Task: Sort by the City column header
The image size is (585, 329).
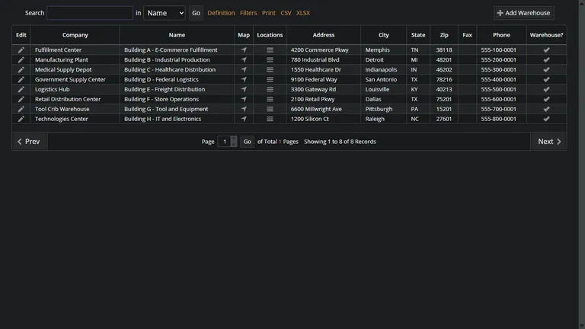Action: point(384,35)
